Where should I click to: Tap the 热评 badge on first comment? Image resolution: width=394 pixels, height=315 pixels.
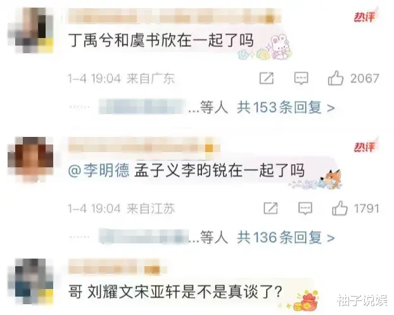coord(365,16)
